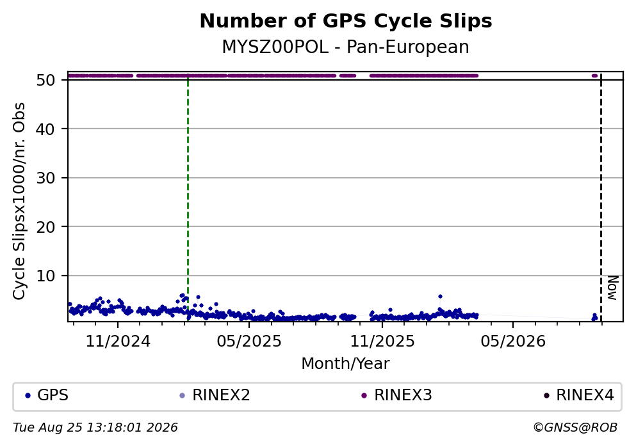The height and width of the screenshot is (447, 636).
Task: Click the RINEX4 legend entry
Action: [579, 395]
